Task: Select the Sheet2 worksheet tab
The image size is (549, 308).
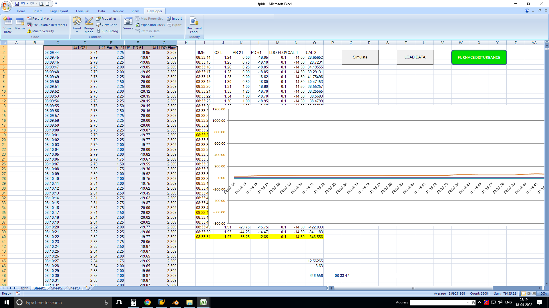Action: click(x=57, y=288)
